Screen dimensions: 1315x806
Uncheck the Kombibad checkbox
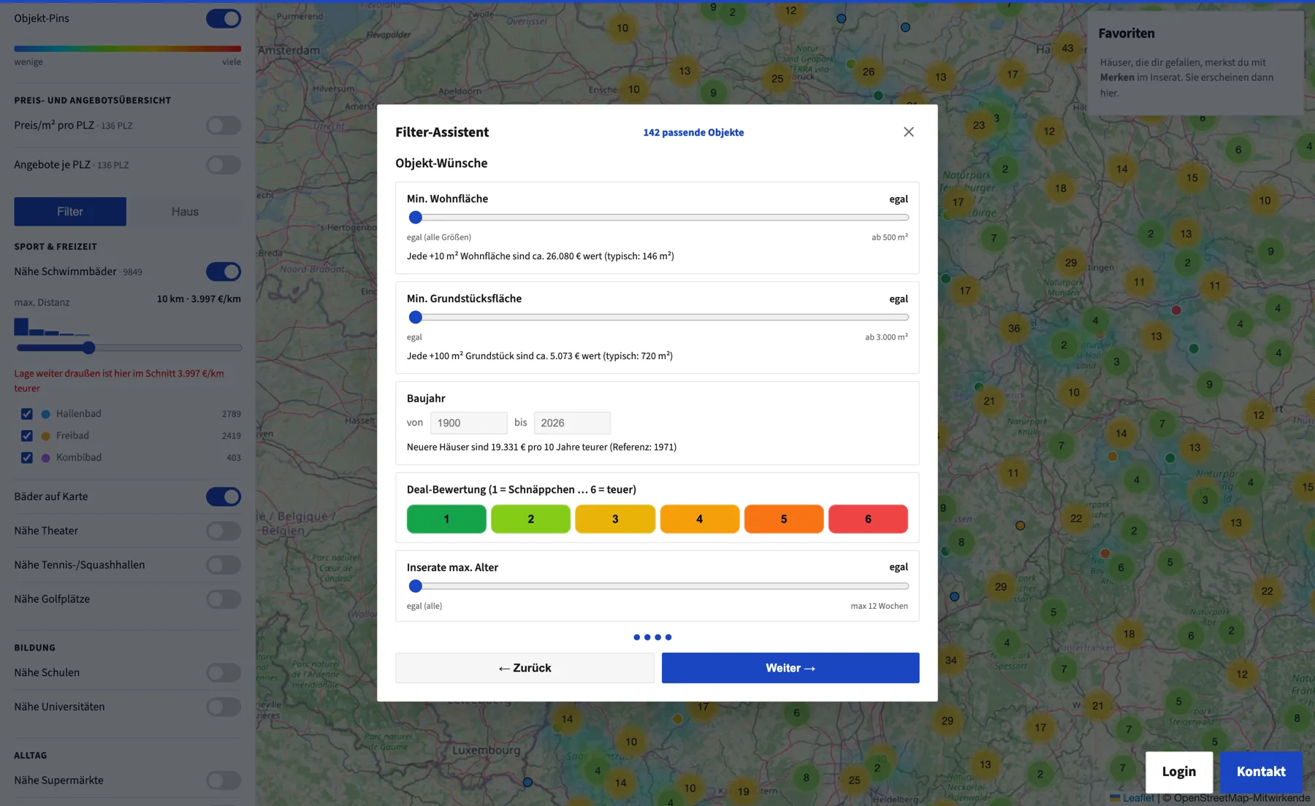[x=27, y=458]
